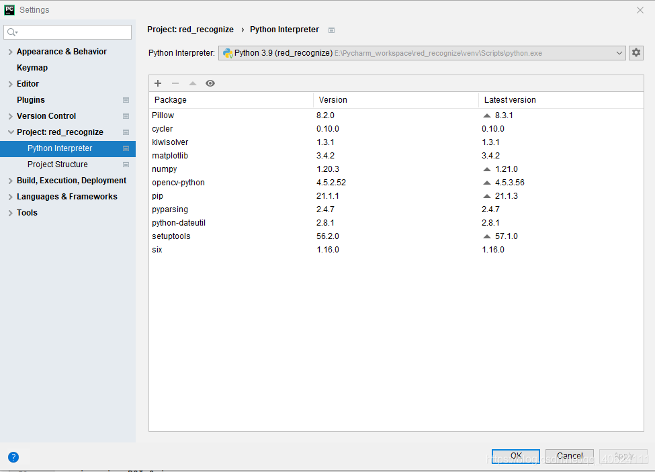Expand the Tools section
This screenshot has width=655, height=472.
point(11,213)
